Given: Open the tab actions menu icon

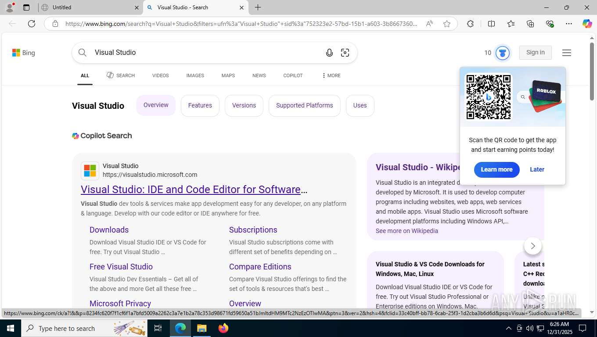Looking at the screenshot, I should click(26, 7).
